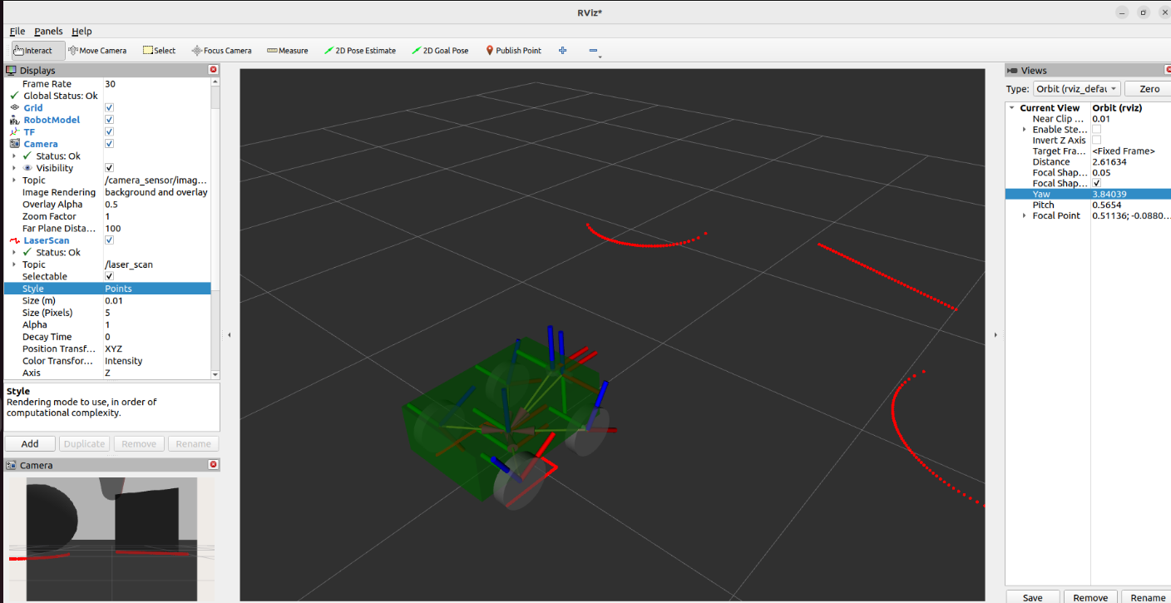
Task: Expand the Focal Point row
Action: [1024, 215]
